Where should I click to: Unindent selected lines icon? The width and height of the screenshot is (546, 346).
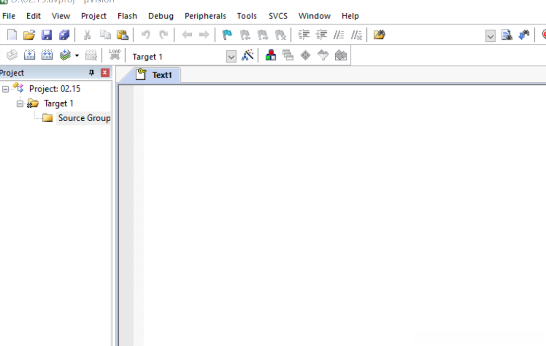pyautogui.click(x=321, y=35)
